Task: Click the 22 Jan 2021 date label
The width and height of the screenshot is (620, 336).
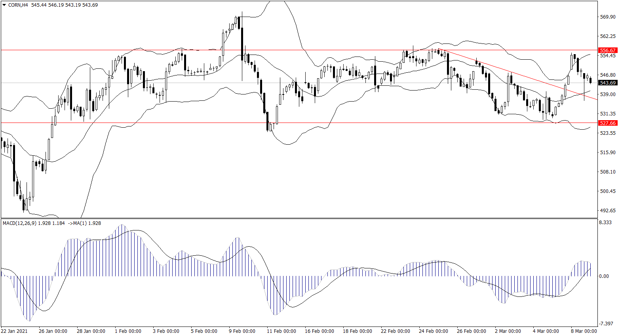Action: point(14,331)
